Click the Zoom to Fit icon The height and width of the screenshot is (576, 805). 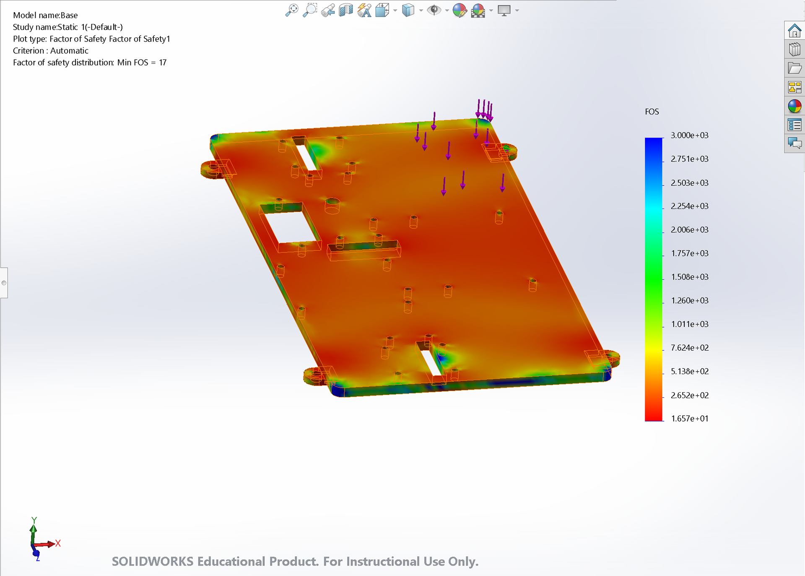click(291, 10)
